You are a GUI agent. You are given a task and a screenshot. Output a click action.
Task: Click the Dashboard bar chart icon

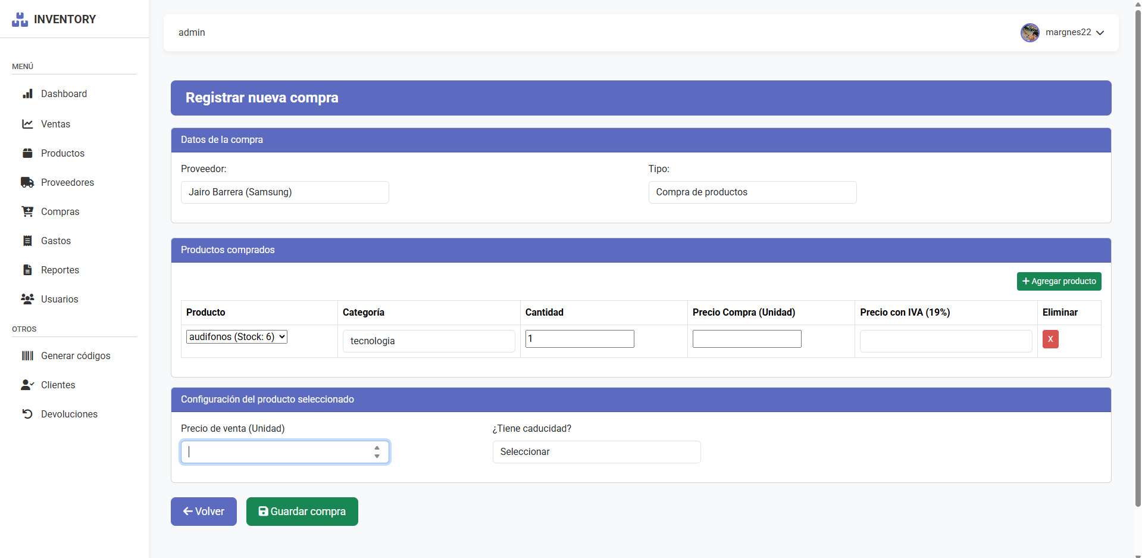pos(27,94)
